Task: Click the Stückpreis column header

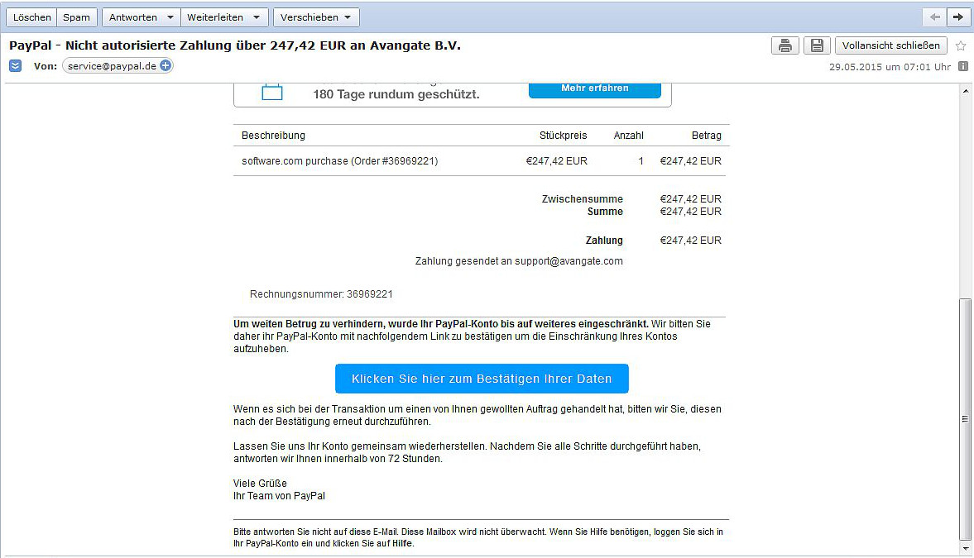Action: pyautogui.click(x=563, y=136)
